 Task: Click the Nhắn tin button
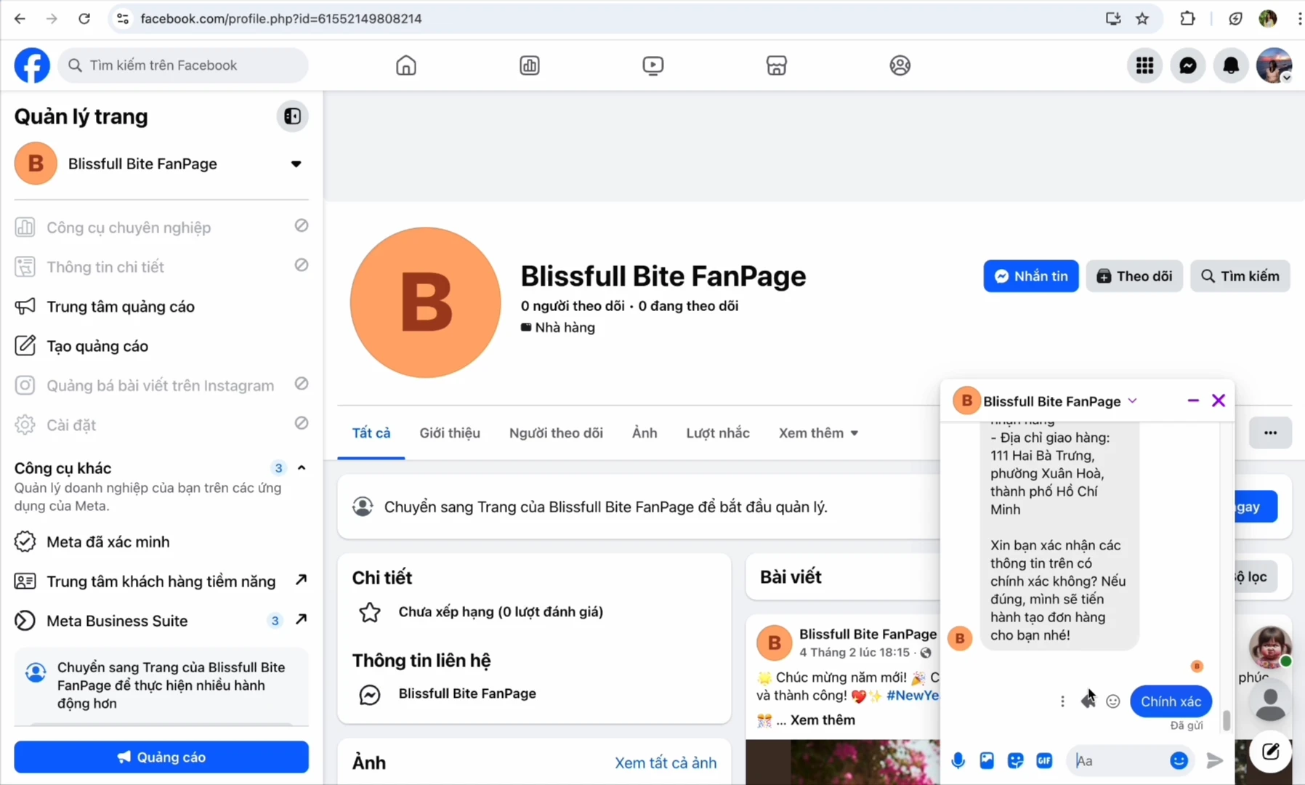click(x=1030, y=276)
